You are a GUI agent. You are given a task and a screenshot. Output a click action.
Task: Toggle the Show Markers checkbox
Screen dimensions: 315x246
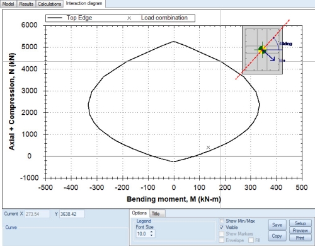[222, 234]
